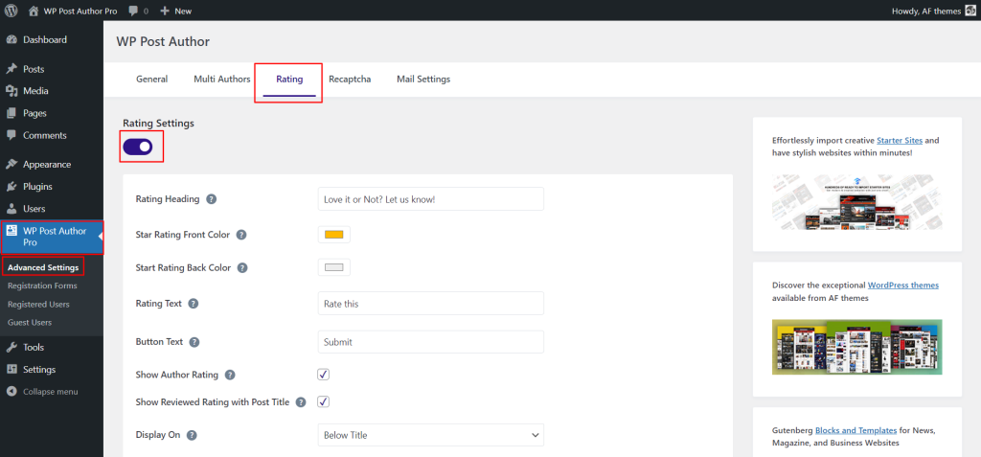Follow the WordPress themes link

coord(902,285)
